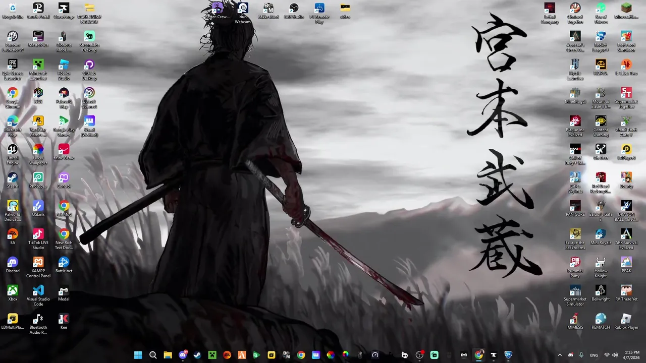Open the Discord desktop shortcut
This screenshot has width=646, height=363.
pyautogui.click(x=13, y=265)
